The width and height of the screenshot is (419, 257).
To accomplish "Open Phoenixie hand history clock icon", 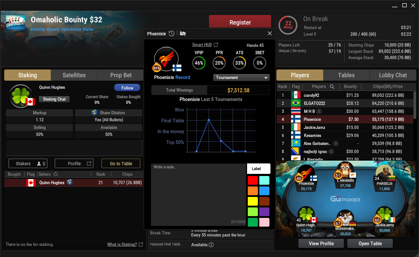I will pos(172,34).
